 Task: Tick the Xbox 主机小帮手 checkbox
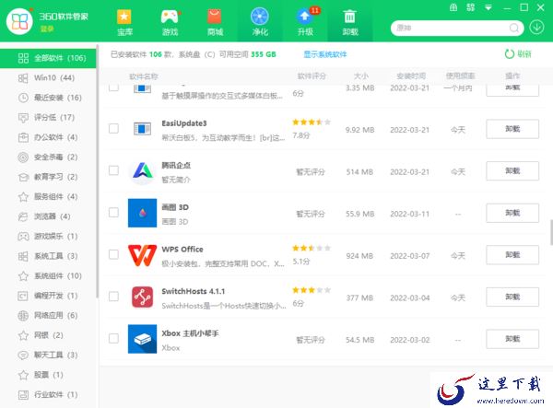[x=113, y=338]
